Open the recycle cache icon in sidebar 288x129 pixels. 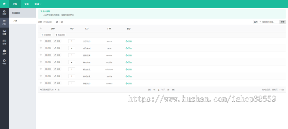click(x=4, y=62)
